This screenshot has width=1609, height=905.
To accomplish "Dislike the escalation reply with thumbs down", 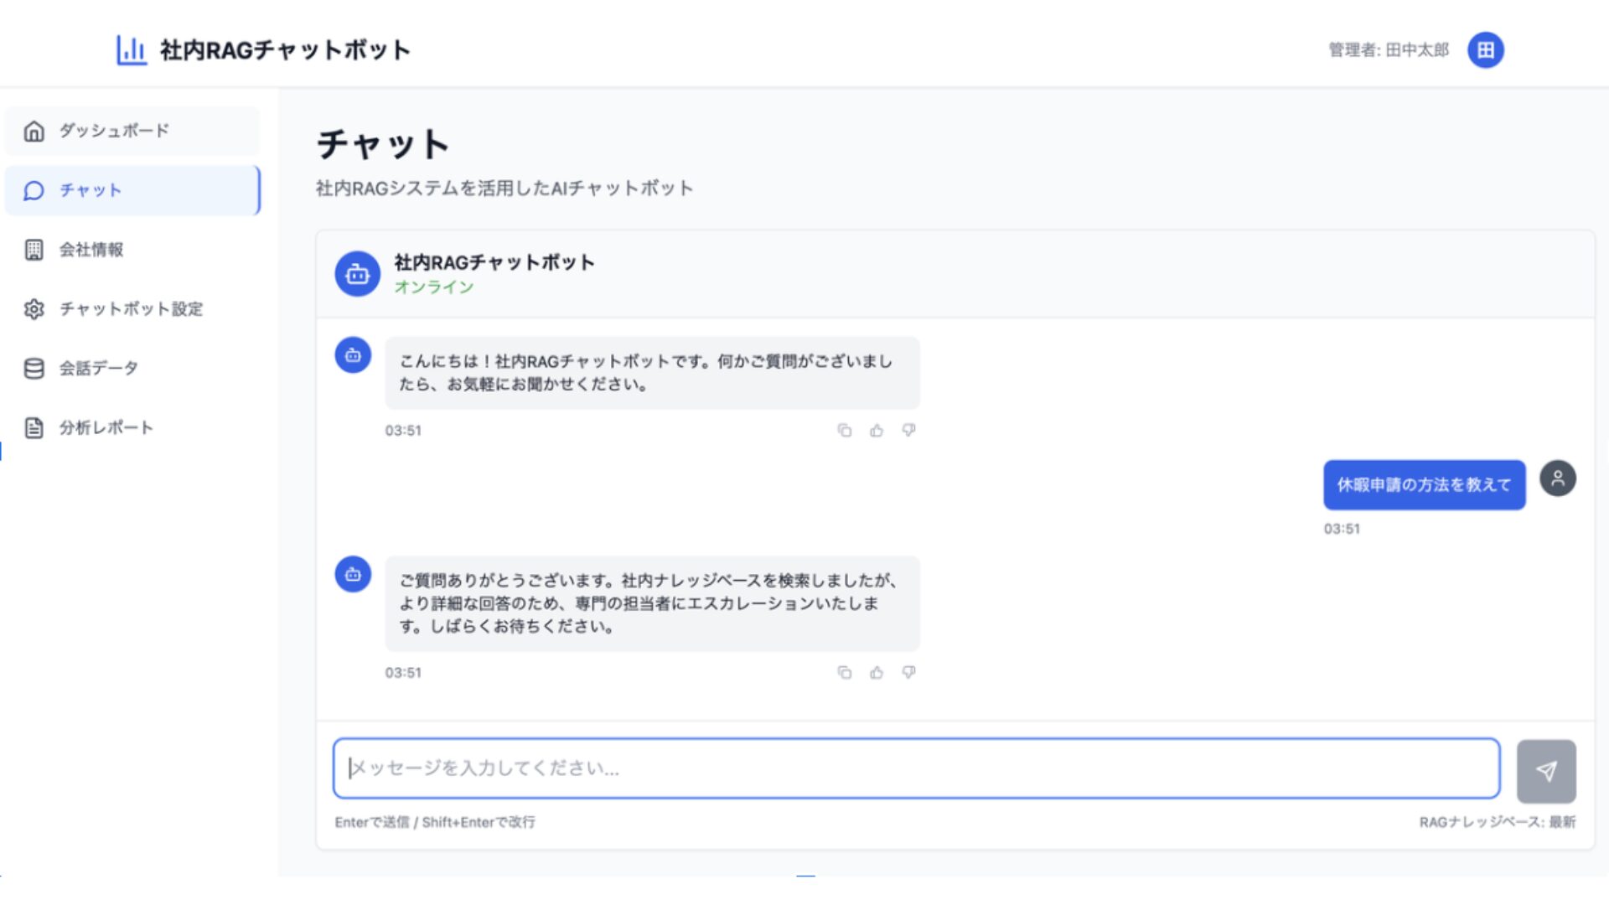I will pyautogui.click(x=908, y=673).
